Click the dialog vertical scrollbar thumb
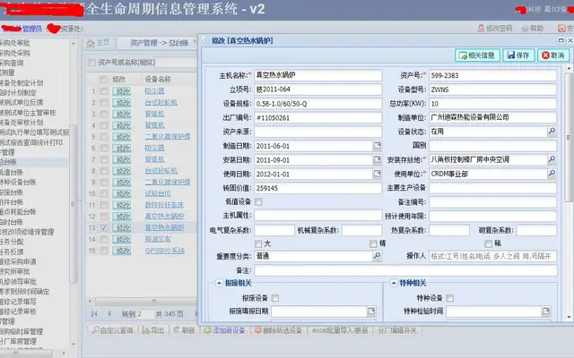 [568, 137]
